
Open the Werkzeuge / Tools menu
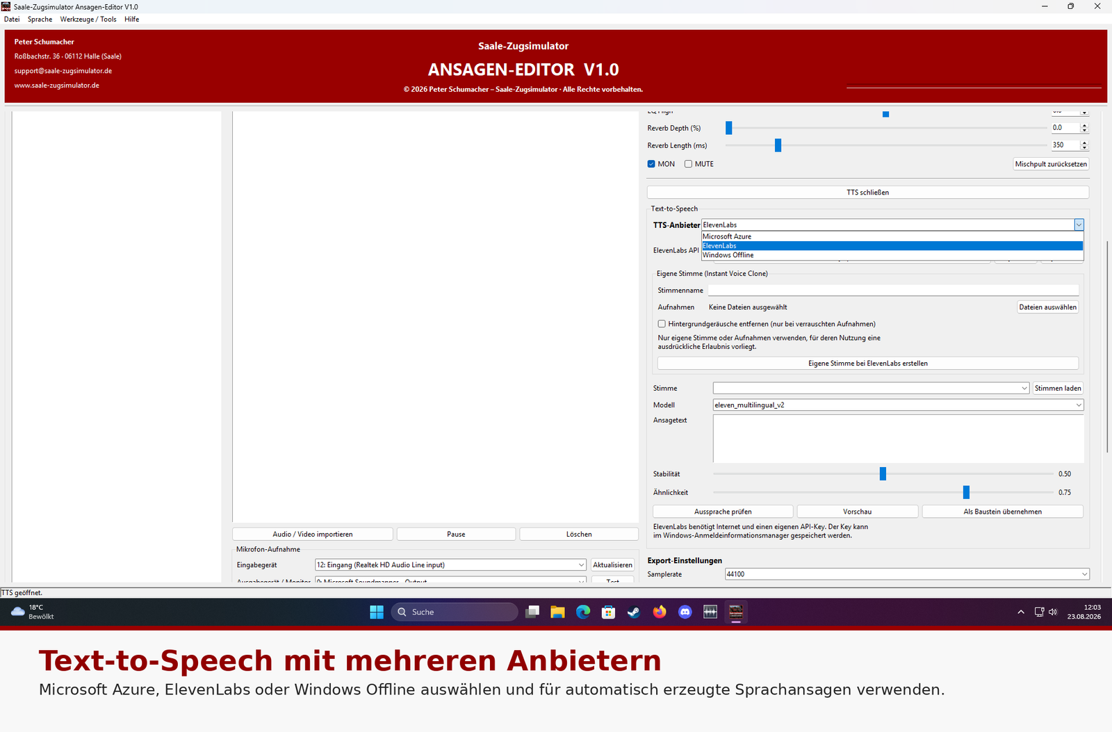tap(88, 19)
